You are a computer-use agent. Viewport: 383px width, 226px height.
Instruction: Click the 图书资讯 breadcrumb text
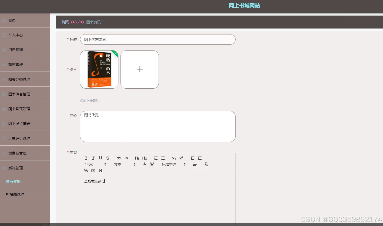[x=94, y=22]
